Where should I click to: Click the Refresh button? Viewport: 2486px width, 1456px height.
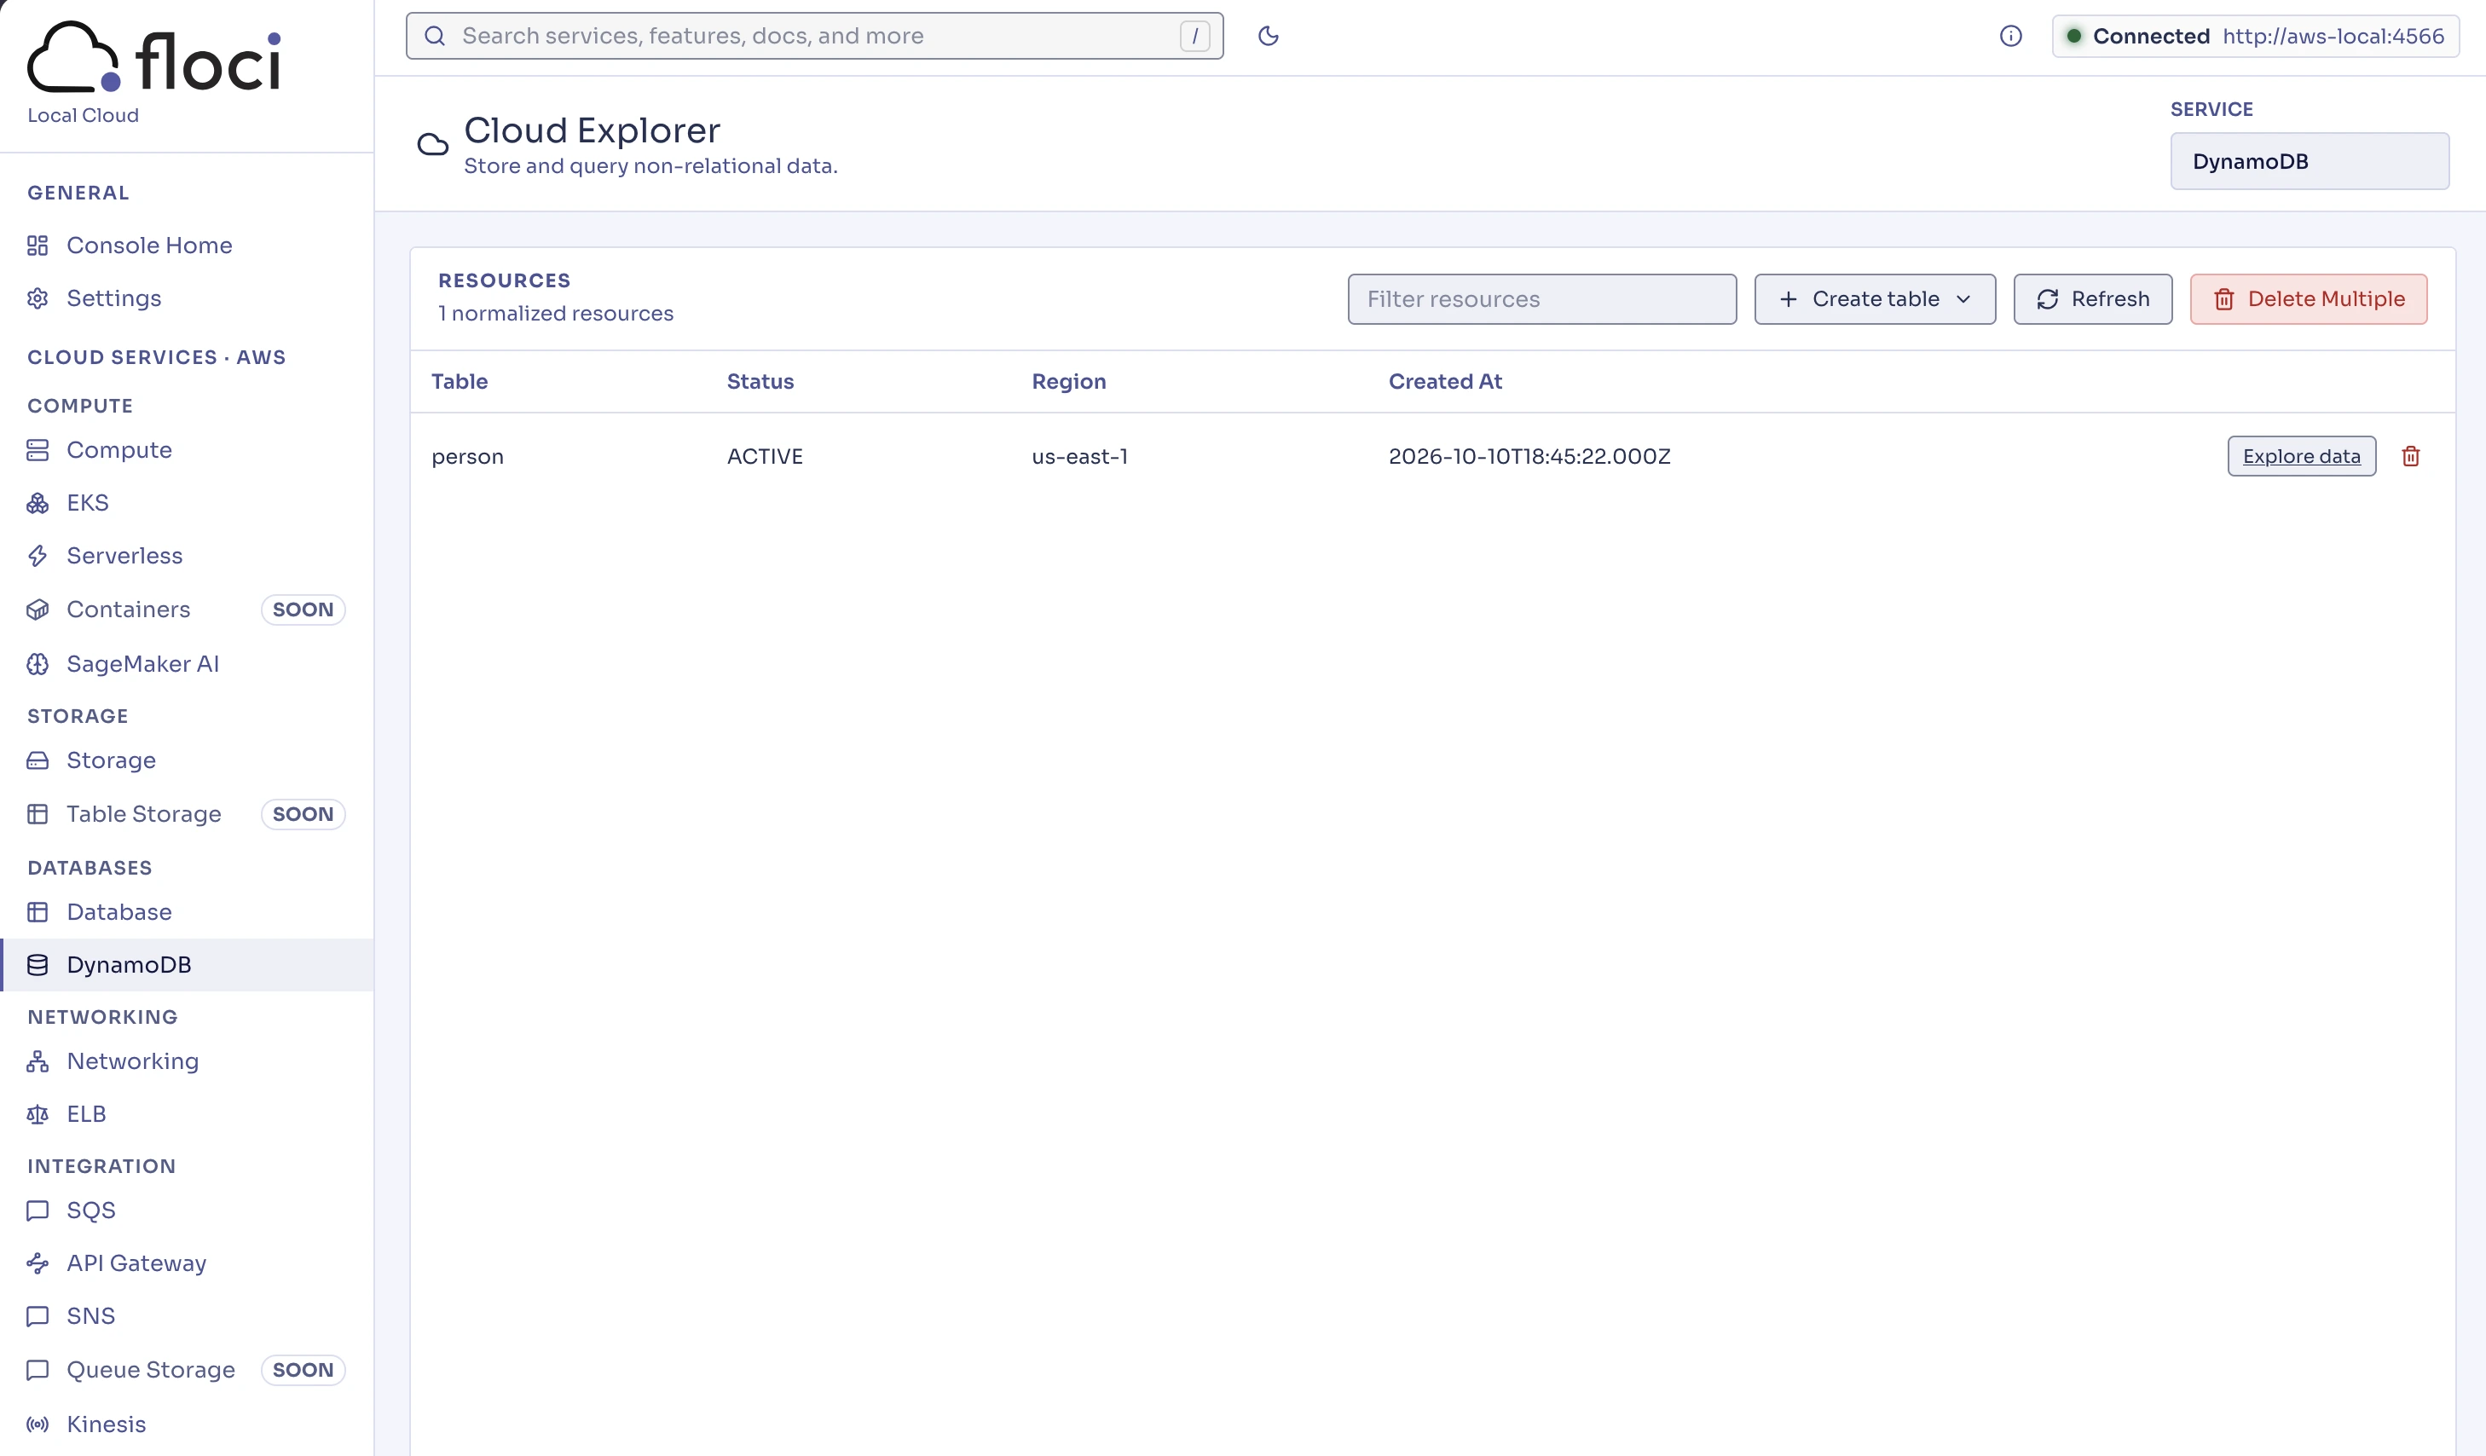[2092, 299]
